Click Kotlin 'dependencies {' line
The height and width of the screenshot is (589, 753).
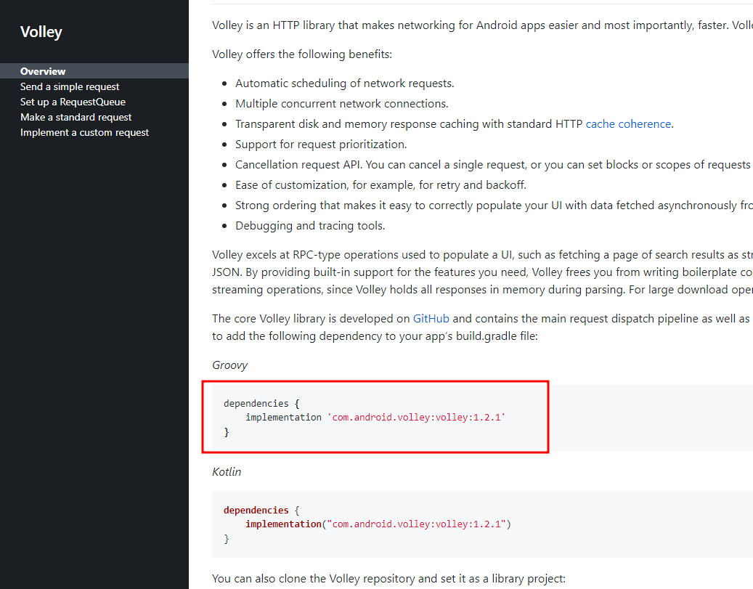(x=261, y=511)
